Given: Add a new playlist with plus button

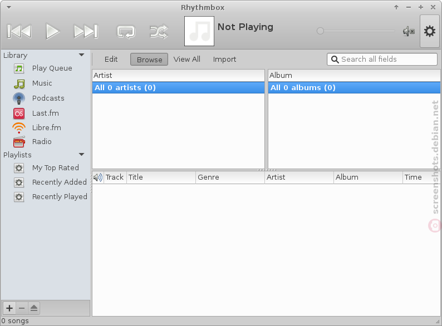Looking at the screenshot, I should click(x=9, y=308).
